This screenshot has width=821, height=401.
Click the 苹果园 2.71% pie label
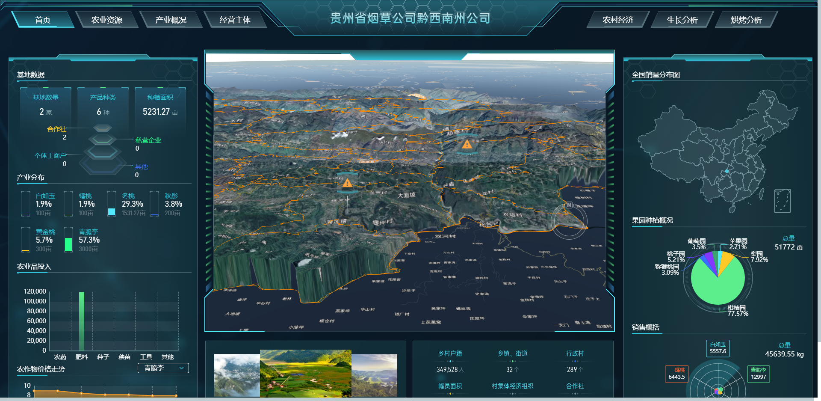(x=738, y=244)
